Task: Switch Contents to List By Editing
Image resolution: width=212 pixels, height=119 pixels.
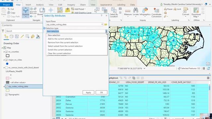Action: (x=22, y=37)
